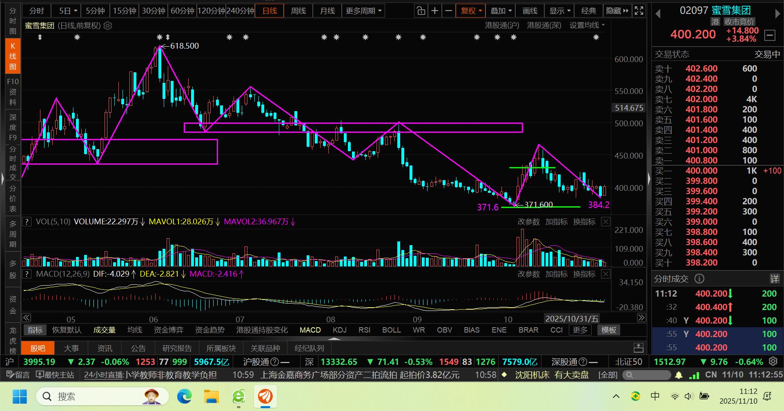
Task: Open chart settings gear beside 蜜雪集团 title
Action: tap(108, 26)
